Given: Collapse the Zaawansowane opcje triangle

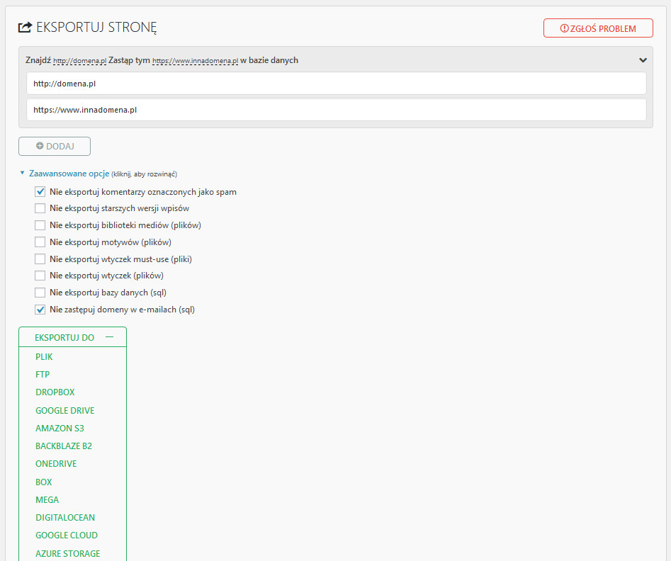Looking at the screenshot, I should pyautogui.click(x=22, y=173).
